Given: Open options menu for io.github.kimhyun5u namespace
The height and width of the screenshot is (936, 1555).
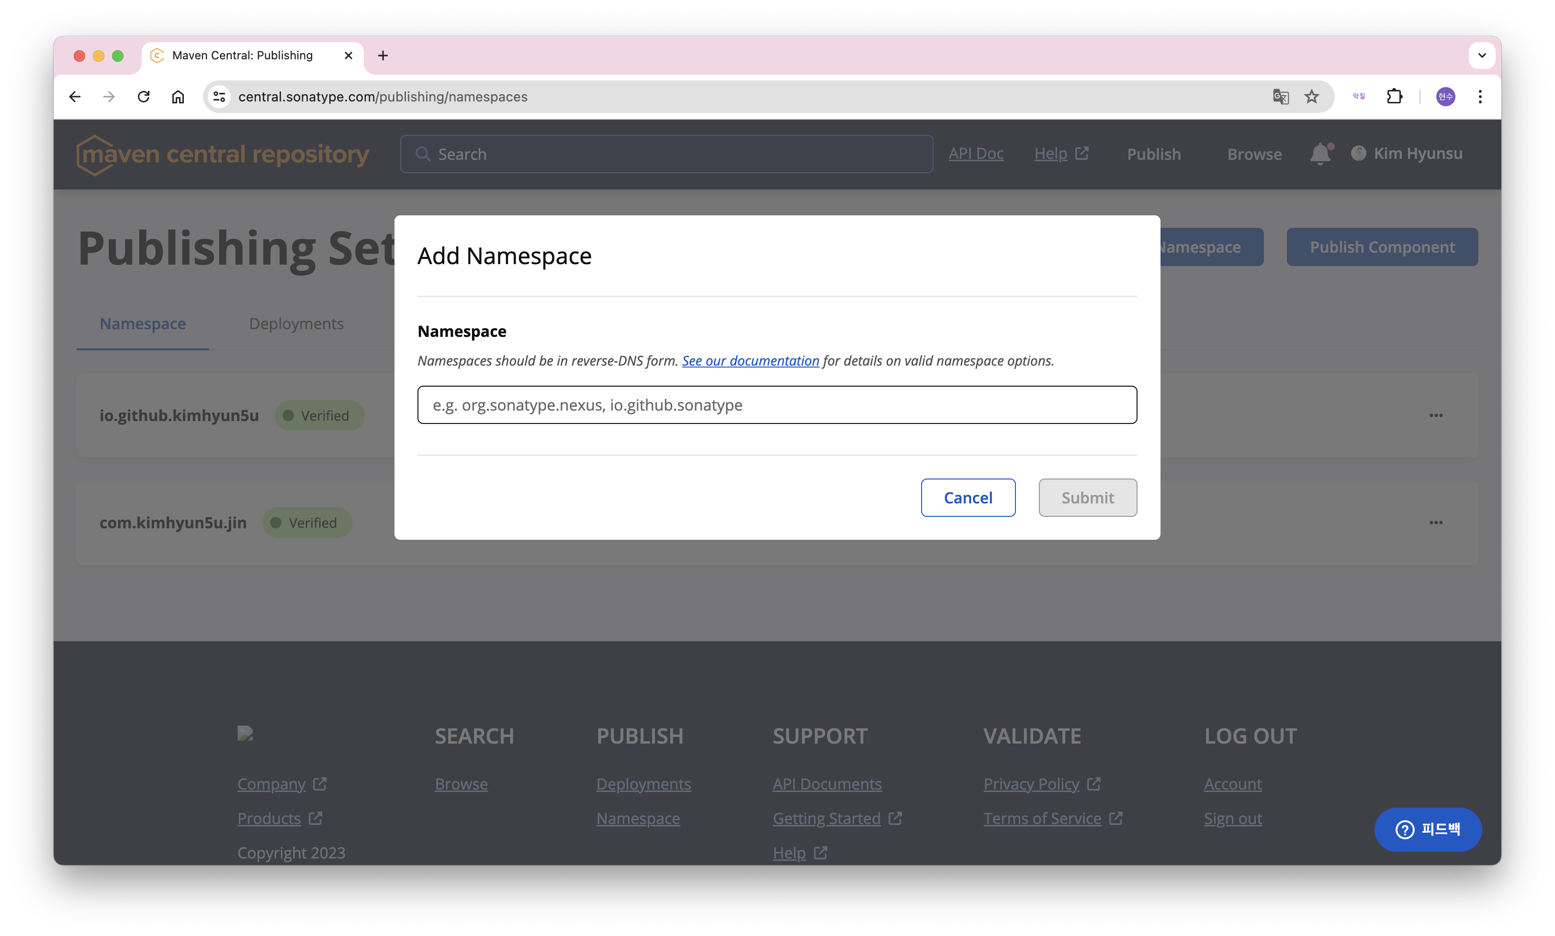Looking at the screenshot, I should [1436, 415].
